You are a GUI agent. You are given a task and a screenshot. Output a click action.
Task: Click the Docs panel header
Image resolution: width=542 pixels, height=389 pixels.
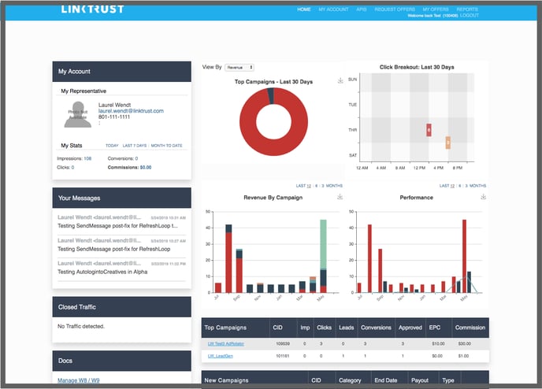(x=121, y=361)
